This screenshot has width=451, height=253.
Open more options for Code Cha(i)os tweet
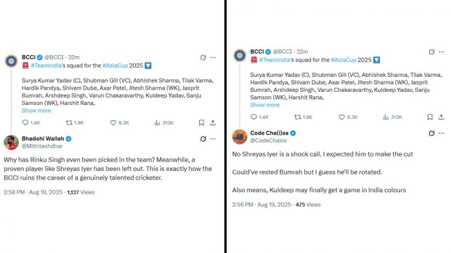pyautogui.click(x=441, y=133)
